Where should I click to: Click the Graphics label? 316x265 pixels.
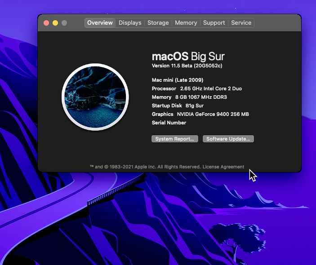162,114
